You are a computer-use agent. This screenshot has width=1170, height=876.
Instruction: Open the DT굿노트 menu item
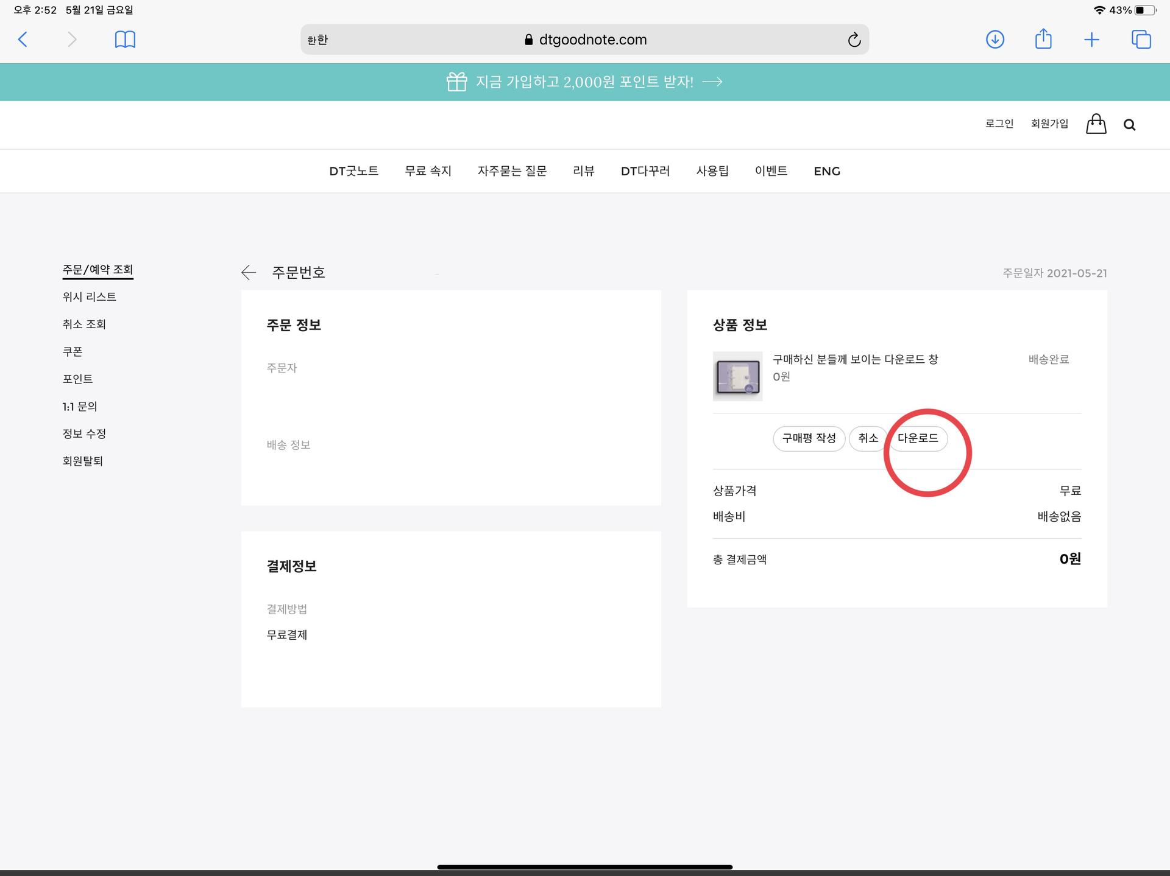pyautogui.click(x=353, y=171)
